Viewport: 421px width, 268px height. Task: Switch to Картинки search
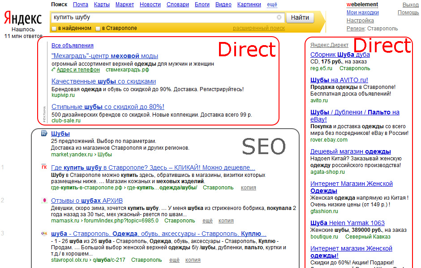[249, 4]
